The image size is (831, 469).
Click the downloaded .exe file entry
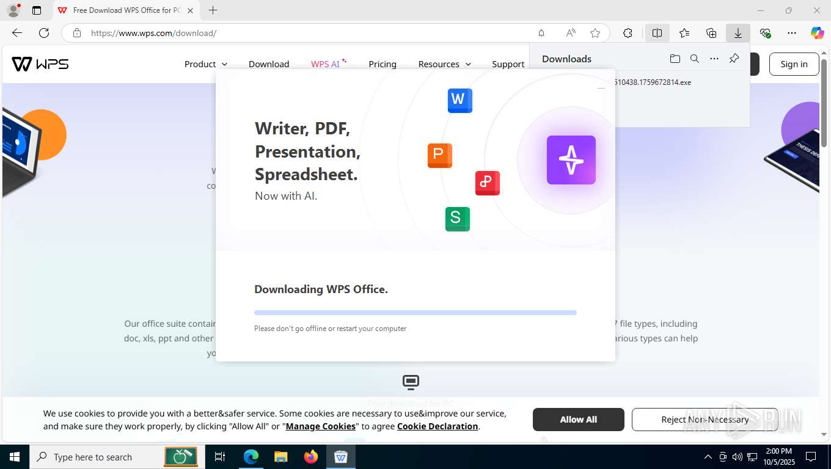653,82
